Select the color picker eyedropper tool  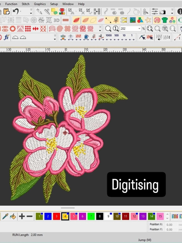5,217
